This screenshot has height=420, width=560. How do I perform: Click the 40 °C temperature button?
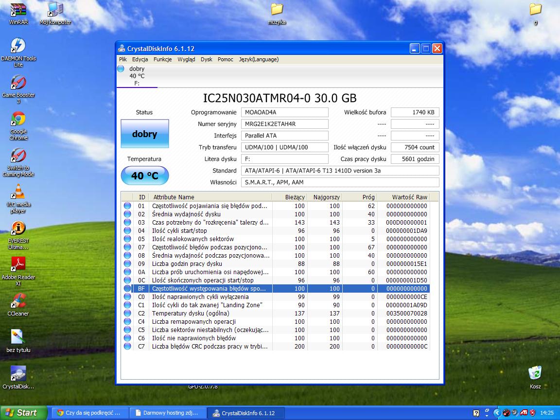pos(145,175)
